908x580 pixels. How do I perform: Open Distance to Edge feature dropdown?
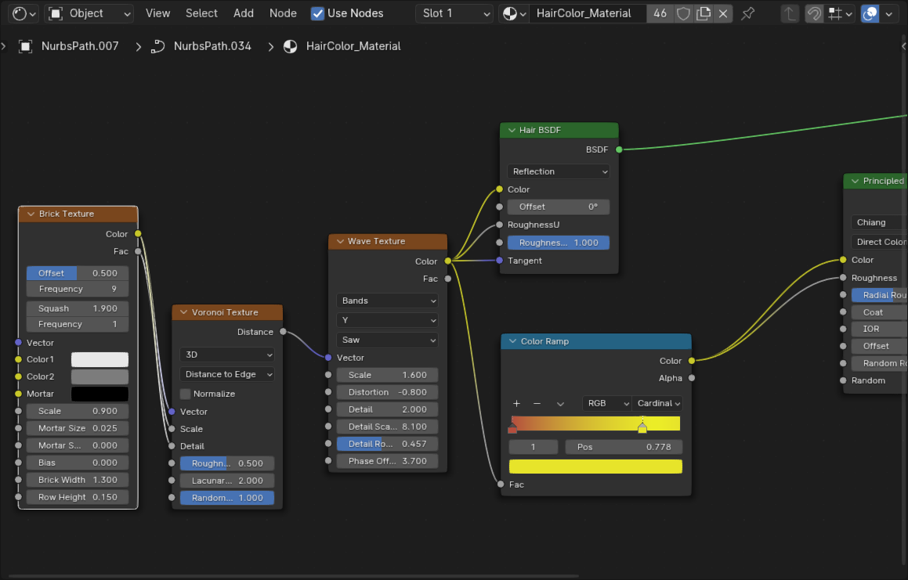click(x=227, y=374)
